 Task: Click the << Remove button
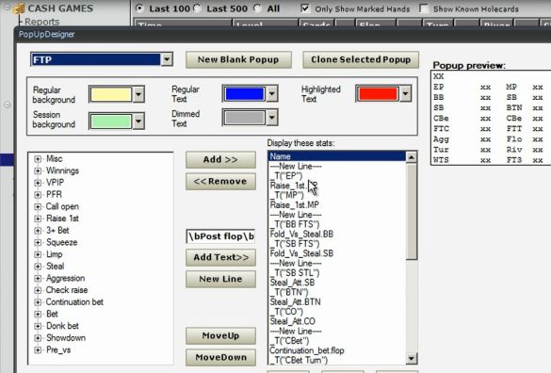click(220, 182)
